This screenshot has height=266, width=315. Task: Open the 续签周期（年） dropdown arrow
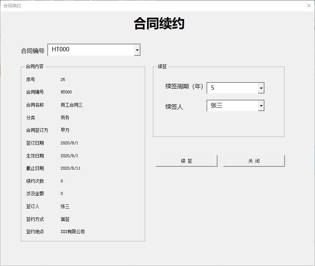(261, 88)
